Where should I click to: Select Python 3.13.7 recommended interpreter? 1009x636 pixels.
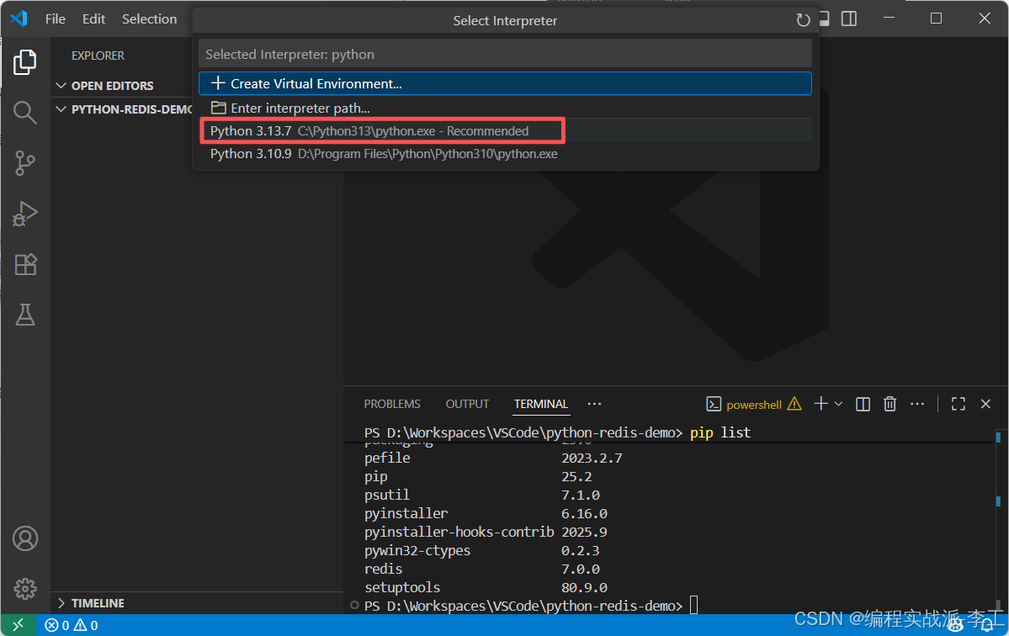[505, 130]
